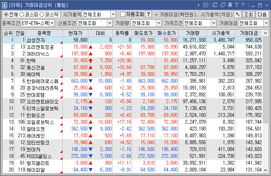Select the 온코닉테라퓨틱 stock name
The image size is (271, 176).
pyautogui.click(x=43, y=88)
